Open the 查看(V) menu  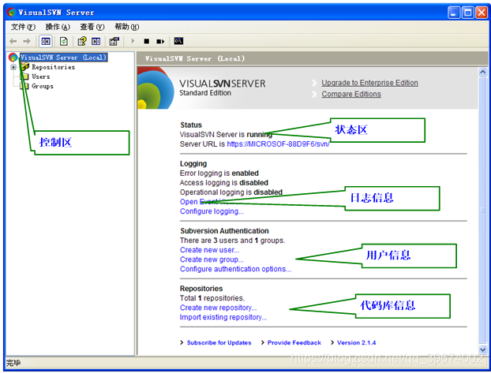[x=92, y=27]
